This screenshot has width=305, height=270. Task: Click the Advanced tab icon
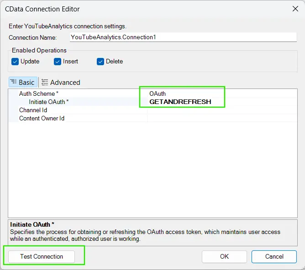[45, 82]
